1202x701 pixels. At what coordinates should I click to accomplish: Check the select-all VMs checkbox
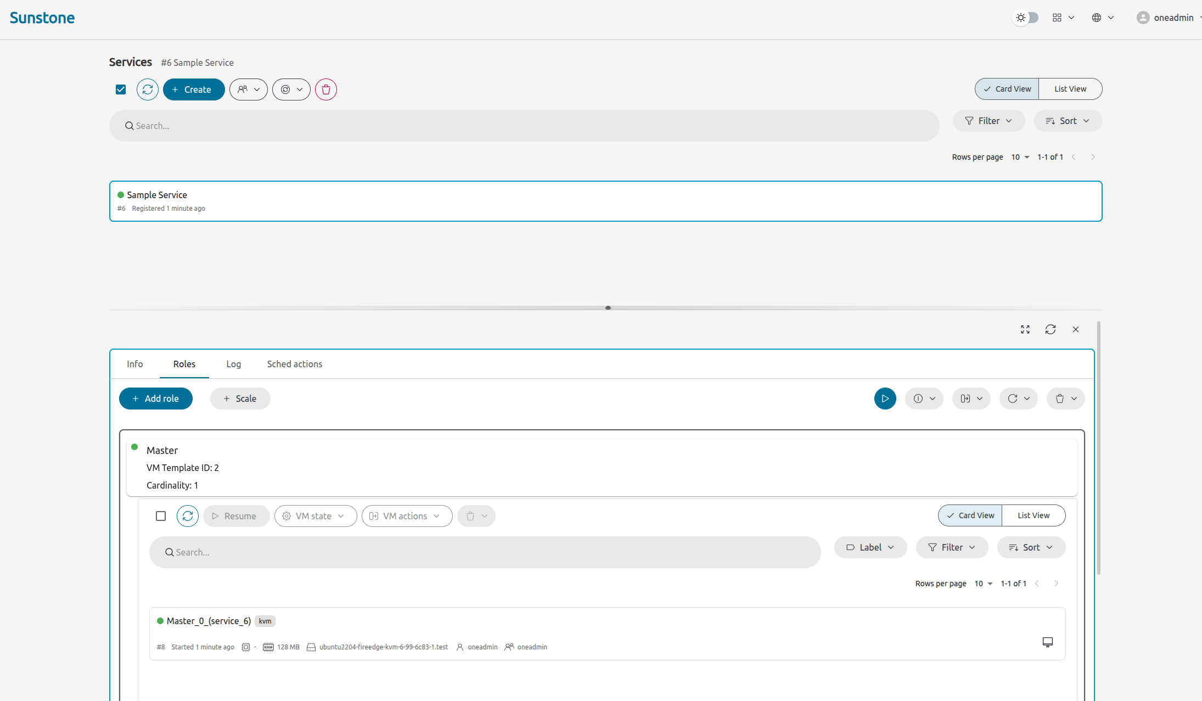tap(161, 516)
